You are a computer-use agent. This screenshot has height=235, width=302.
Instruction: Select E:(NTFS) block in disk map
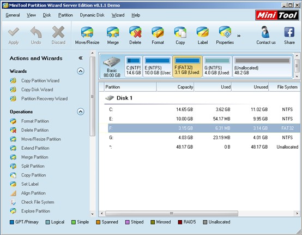point(158,67)
